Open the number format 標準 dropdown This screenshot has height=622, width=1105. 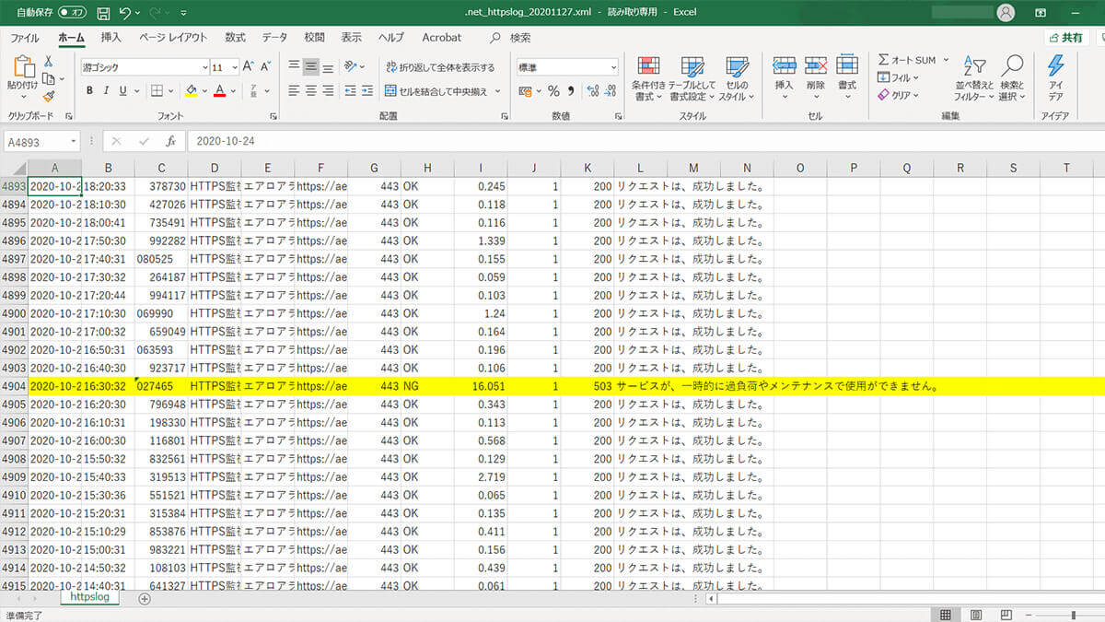614,67
